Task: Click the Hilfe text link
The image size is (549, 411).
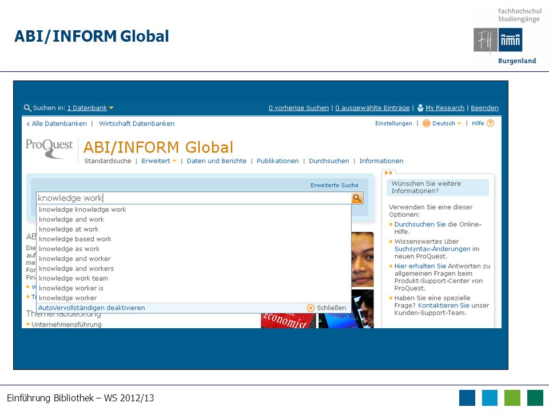Action: pos(478,123)
